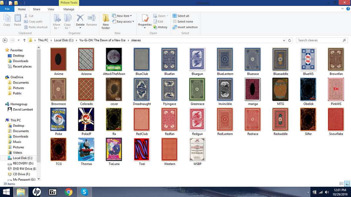
Task: Open the Manage tab
Action: 69,9
